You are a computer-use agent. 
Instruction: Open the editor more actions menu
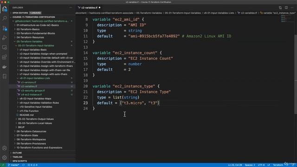(292, 7)
